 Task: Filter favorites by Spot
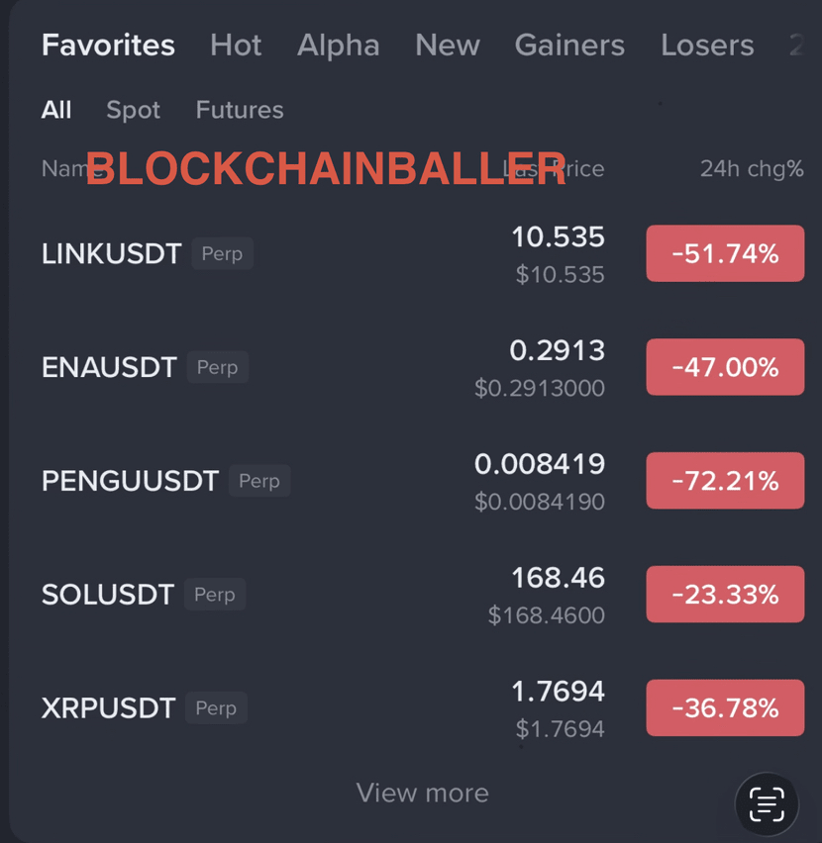[x=133, y=110]
